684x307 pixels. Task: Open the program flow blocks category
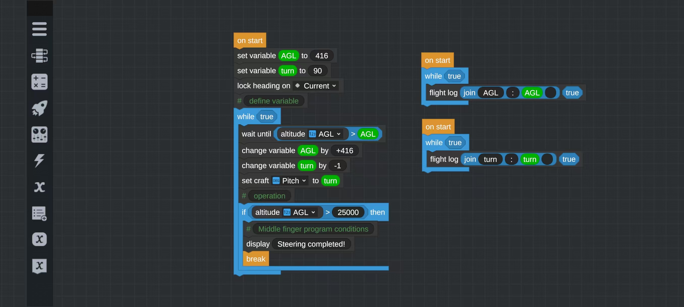coord(39,55)
